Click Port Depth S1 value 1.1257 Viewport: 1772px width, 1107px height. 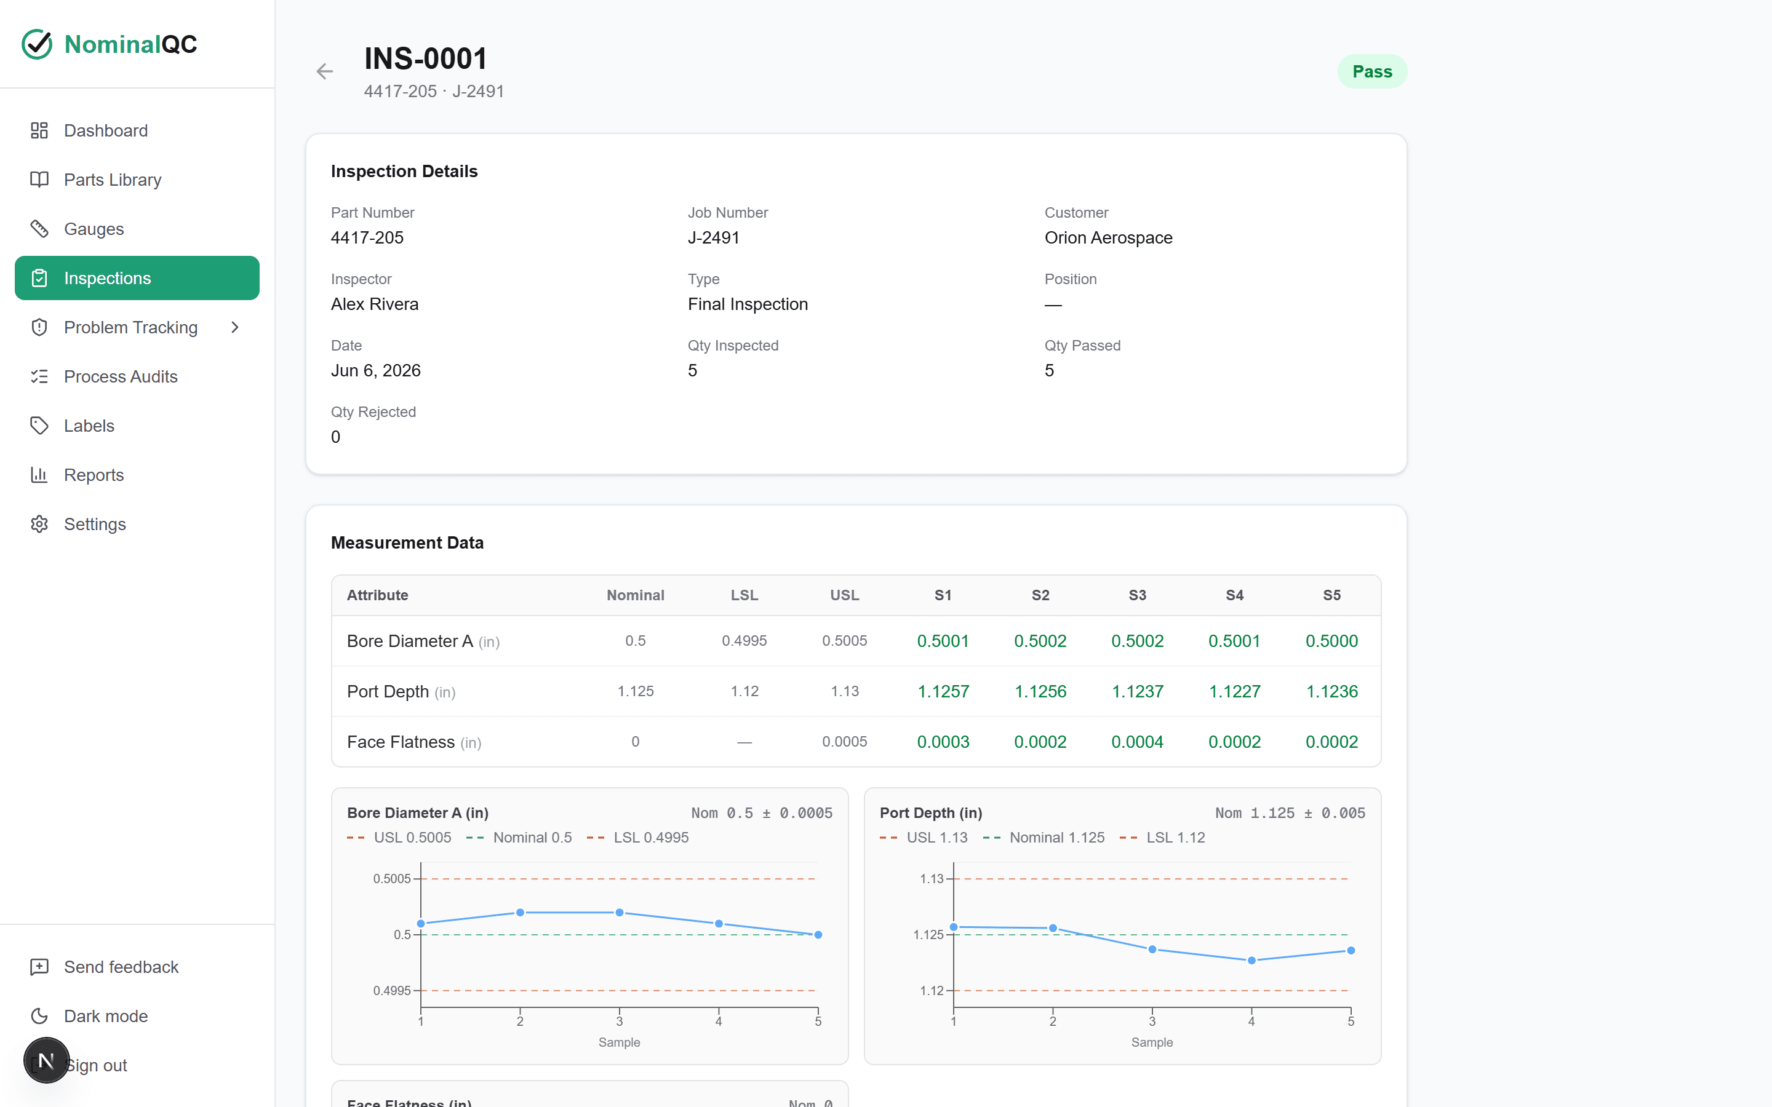(943, 691)
